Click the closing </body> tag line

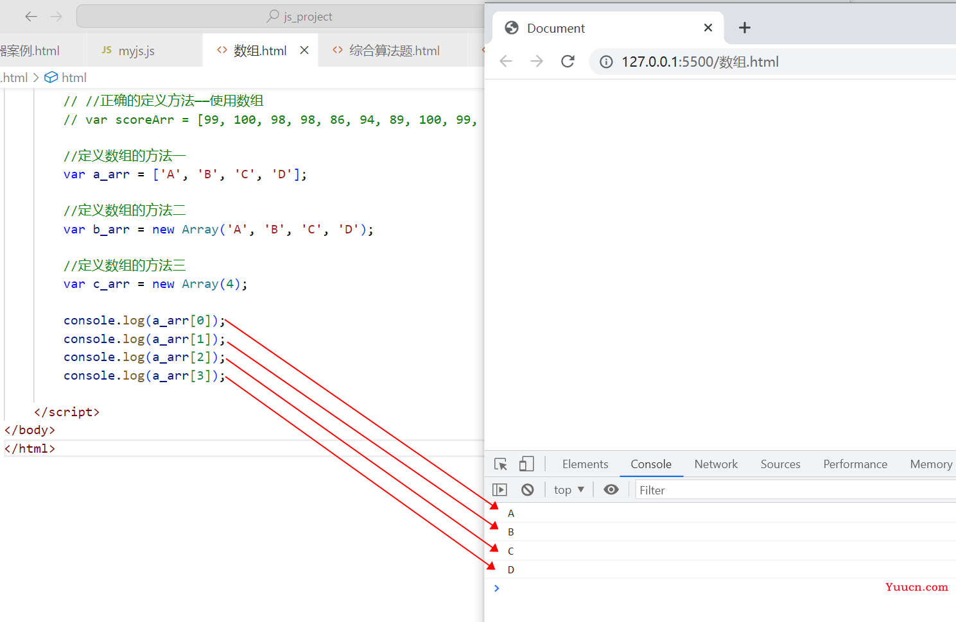[x=30, y=430]
